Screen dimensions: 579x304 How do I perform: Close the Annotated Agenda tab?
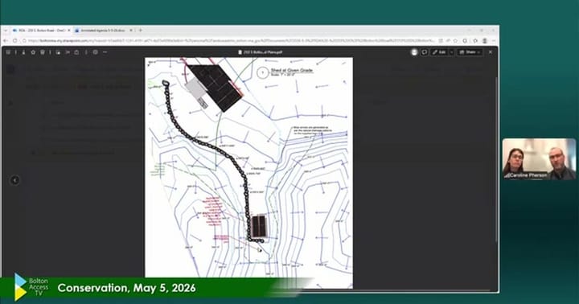pos(131,31)
